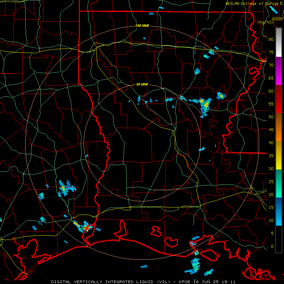Click the "16 JUN 25" date text

(x=206, y=282)
